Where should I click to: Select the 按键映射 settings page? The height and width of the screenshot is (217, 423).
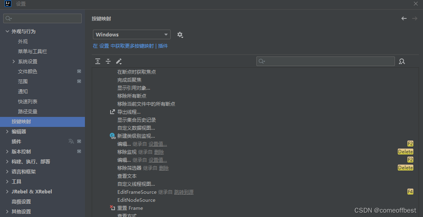[42, 122]
